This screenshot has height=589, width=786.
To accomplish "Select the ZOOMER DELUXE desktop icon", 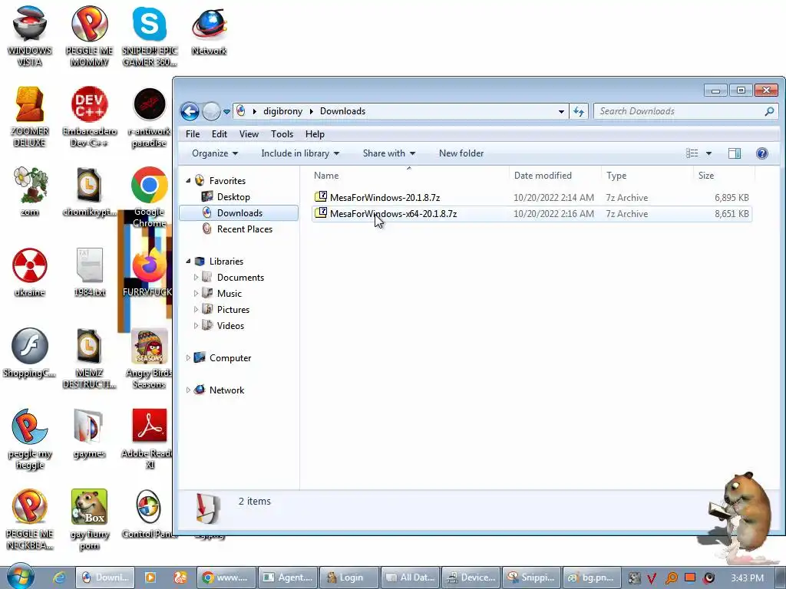I will 30,117.
